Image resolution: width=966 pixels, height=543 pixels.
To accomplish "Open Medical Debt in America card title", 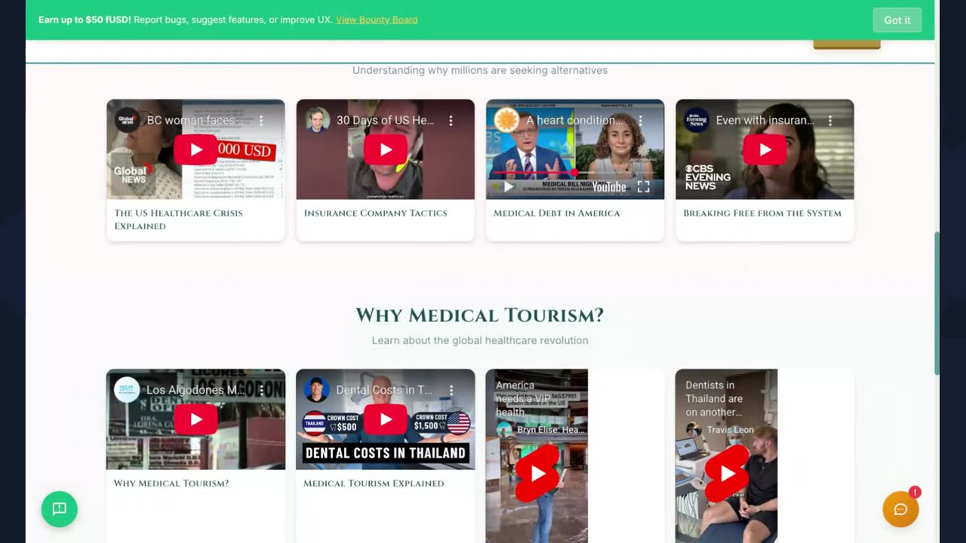I will click(556, 213).
